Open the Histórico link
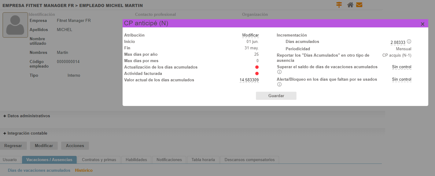Screen dimensions: 435x176 (83, 170)
